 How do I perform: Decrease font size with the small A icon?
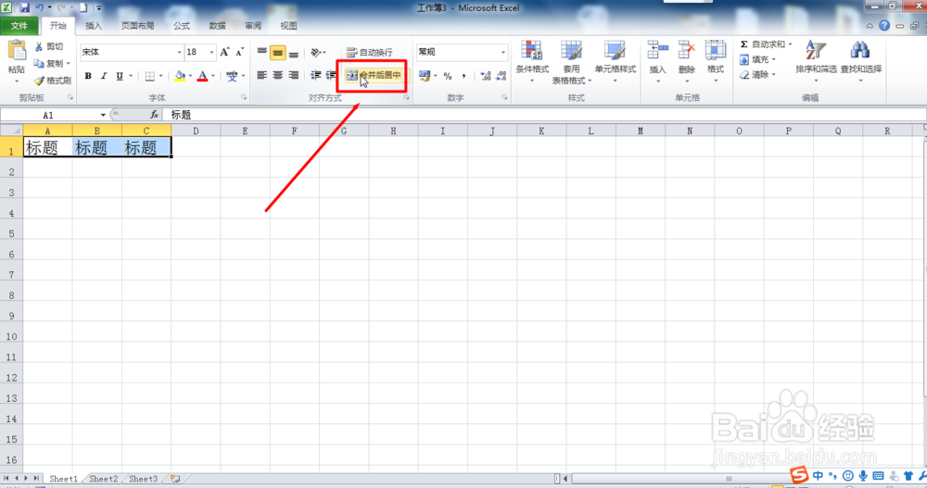coord(239,53)
